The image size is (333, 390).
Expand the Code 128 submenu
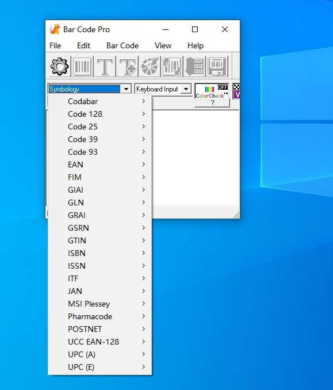click(x=99, y=114)
